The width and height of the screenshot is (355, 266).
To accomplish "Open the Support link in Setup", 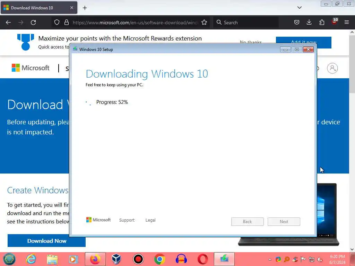I will [x=127, y=220].
